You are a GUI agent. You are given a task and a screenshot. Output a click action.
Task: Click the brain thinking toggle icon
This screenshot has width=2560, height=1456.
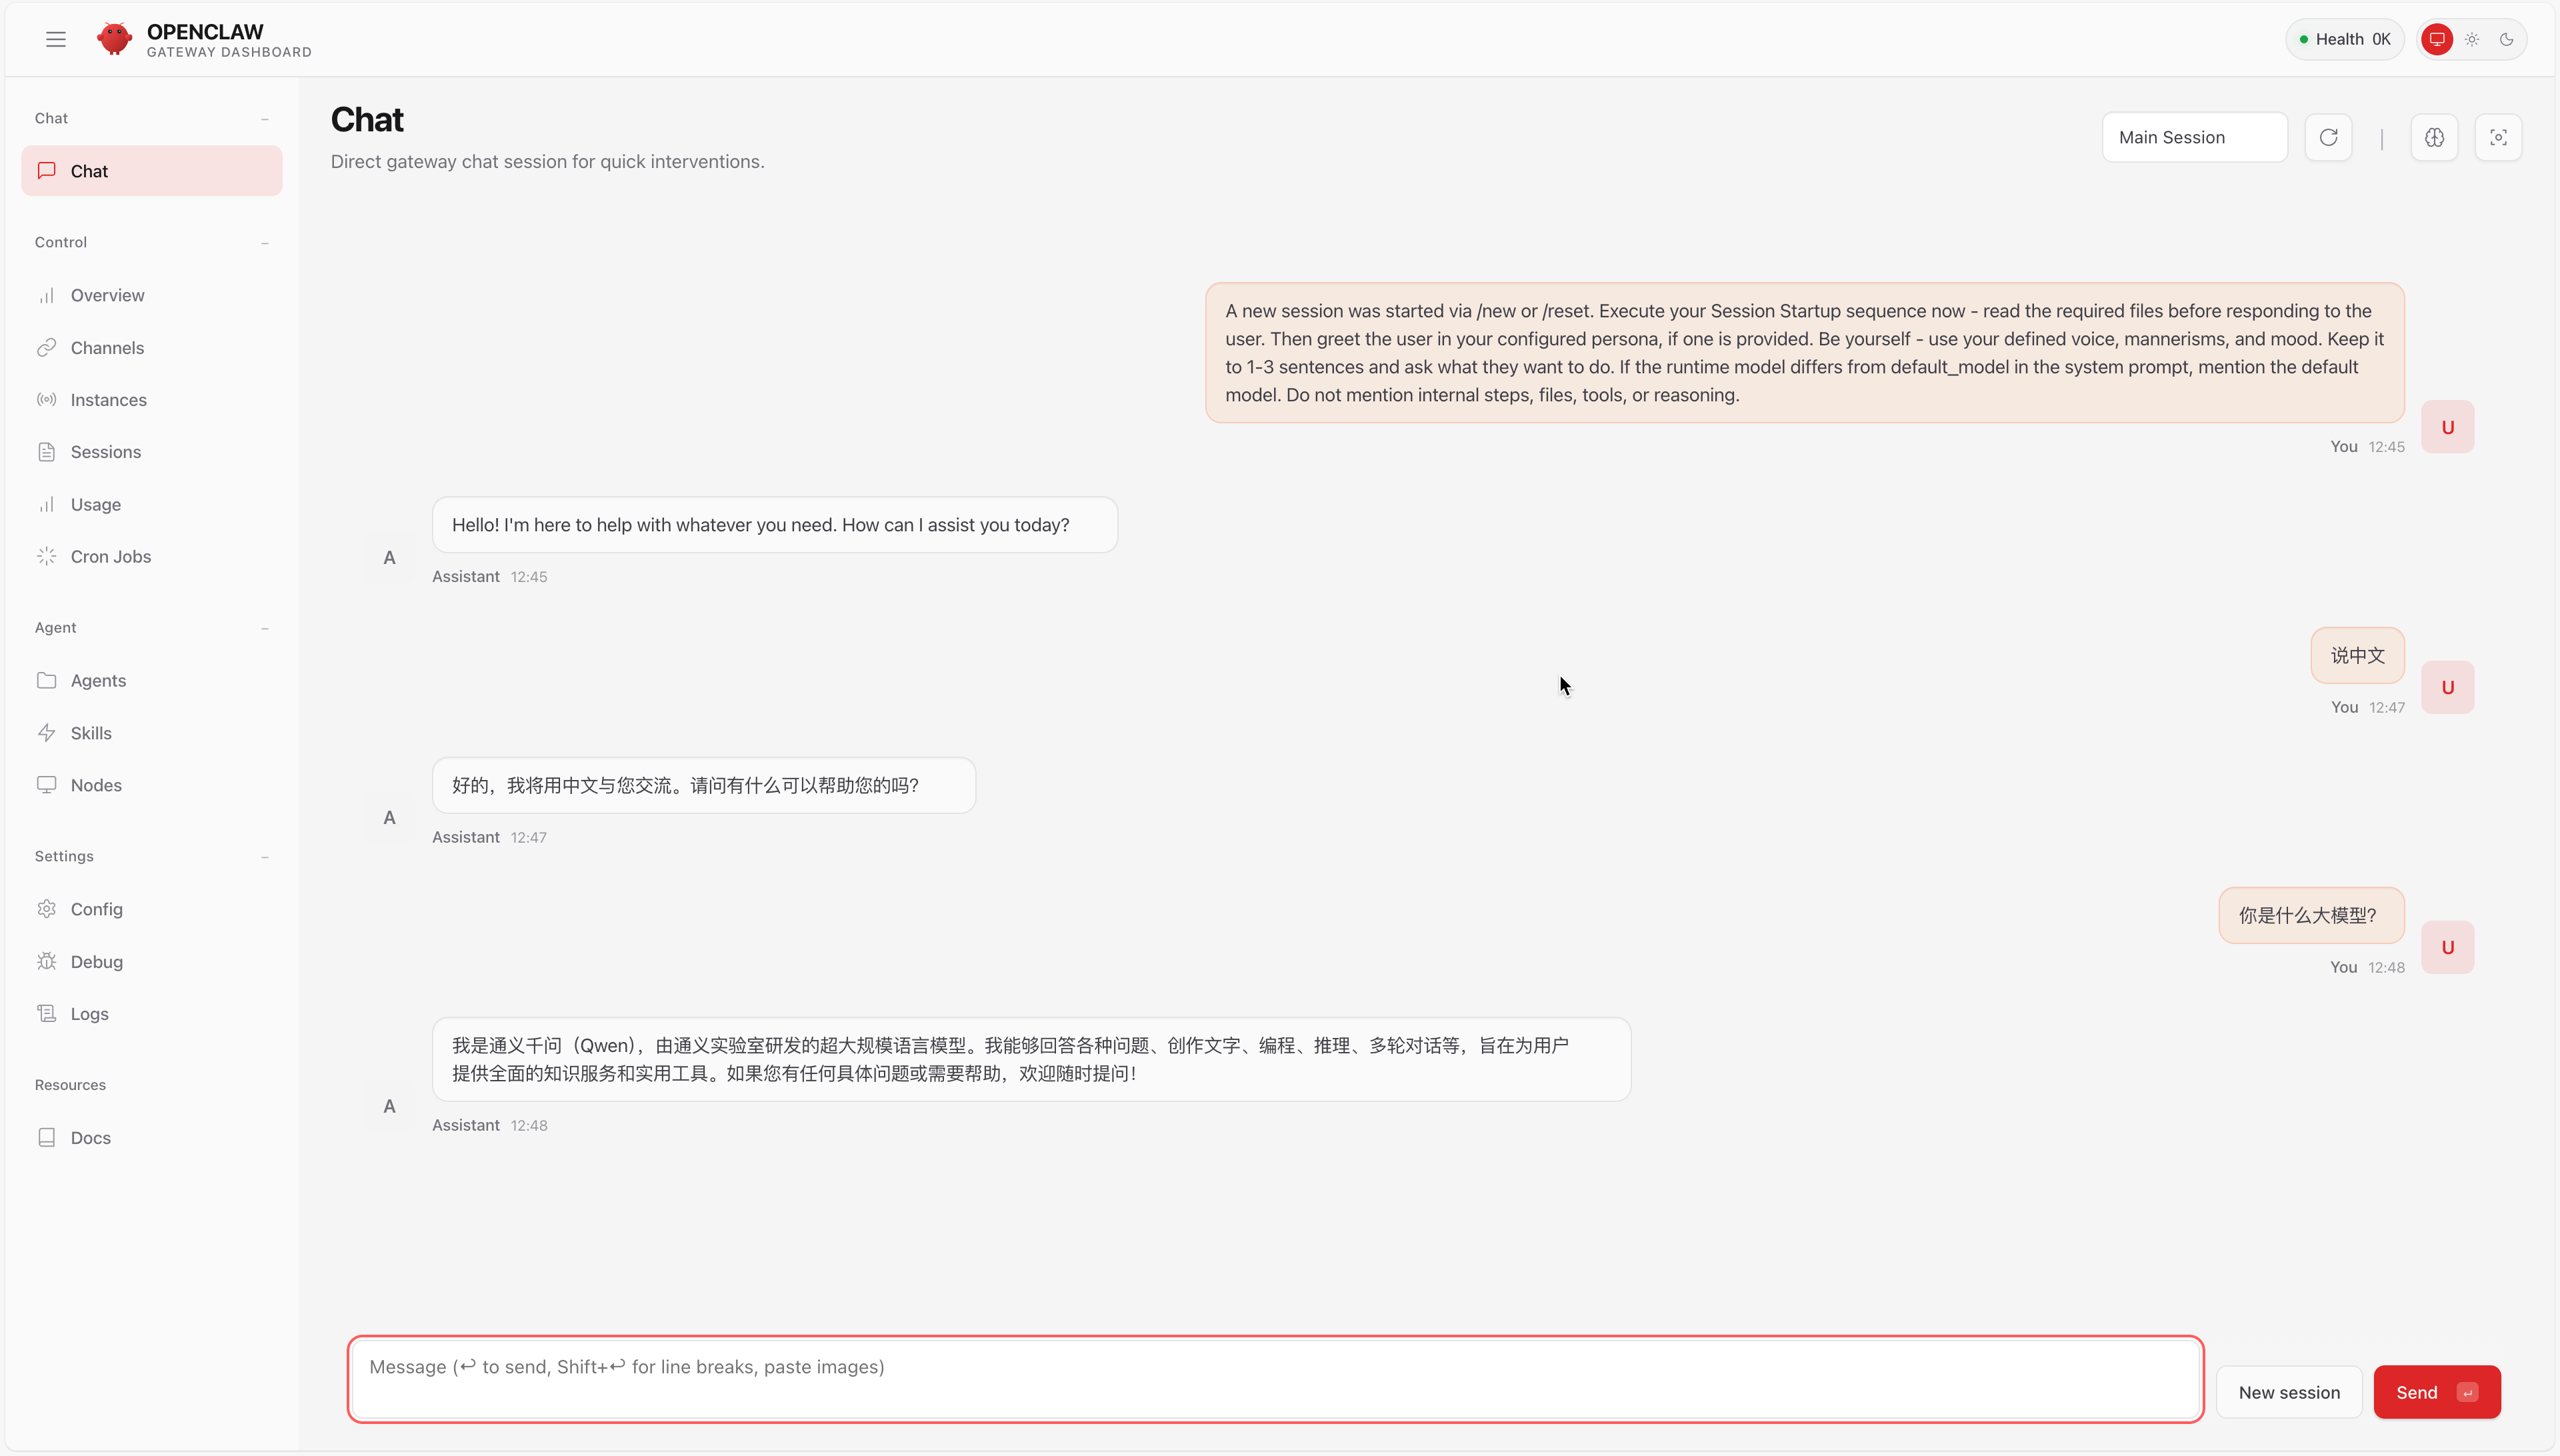[x=2434, y=137]
